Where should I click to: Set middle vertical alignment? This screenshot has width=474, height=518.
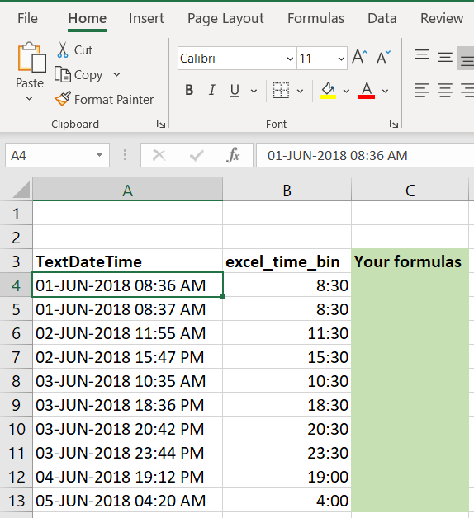click(x=445, y=58)
